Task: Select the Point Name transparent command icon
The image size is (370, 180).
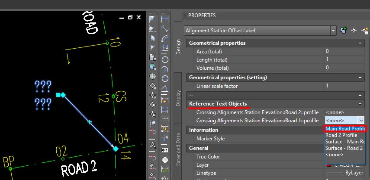Action: tap(153, 96)
